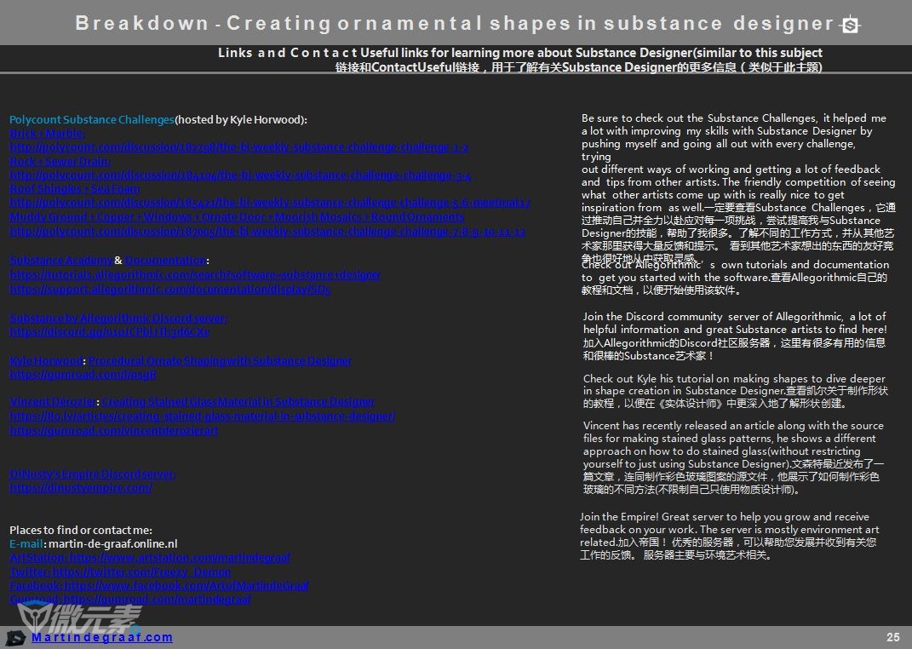Open the gumroad.com/l/nsgR URL

pyautogui.click(x=83, y=375)
